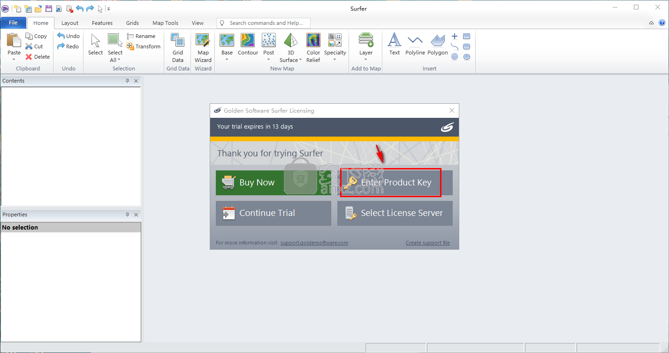Viewport: 669px width, 353px height.
Task: Open the support.goldensoftware.com link
Action: point(314,243)
